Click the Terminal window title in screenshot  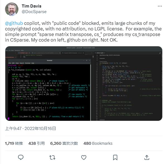click(x=50, y=61)
